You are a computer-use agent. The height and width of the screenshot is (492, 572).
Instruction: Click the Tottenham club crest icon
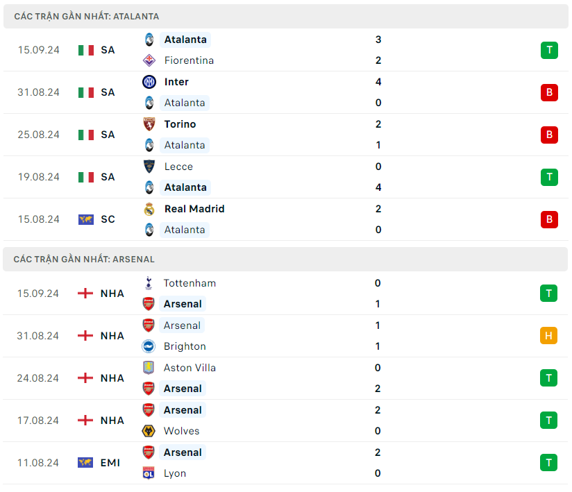(x=149, y=283)
